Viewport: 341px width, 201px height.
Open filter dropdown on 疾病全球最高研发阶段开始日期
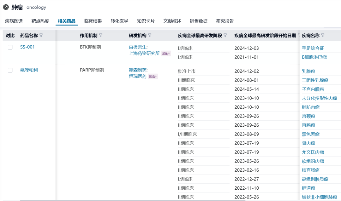(x=299, y=36)
